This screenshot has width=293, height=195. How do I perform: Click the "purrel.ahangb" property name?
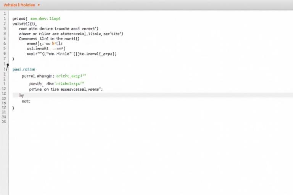pyautogui.click(x=37, y=76)
